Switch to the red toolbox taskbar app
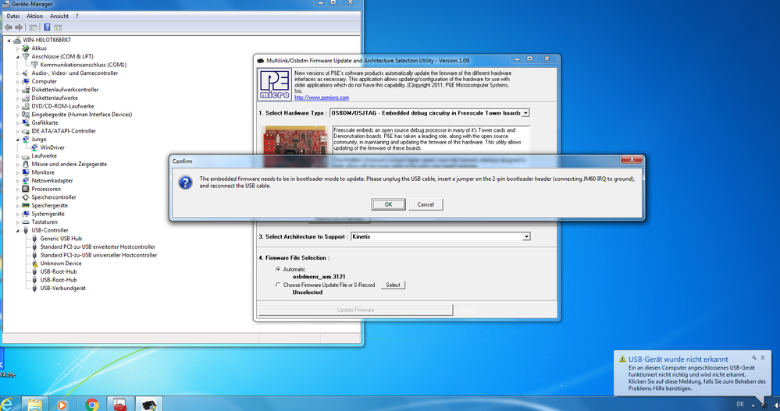 [x=120, y=404]
